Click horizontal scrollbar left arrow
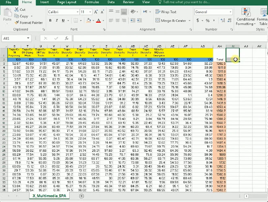The width and height of the screenshot is (268, 202). 246,196
